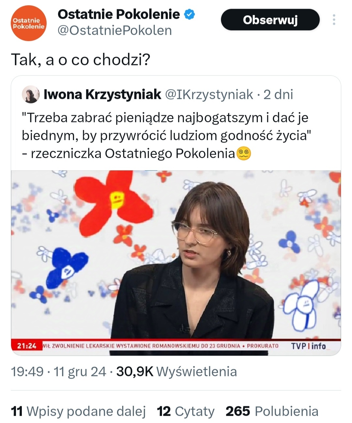Open the @OstatniePokolen handle link

114,31
